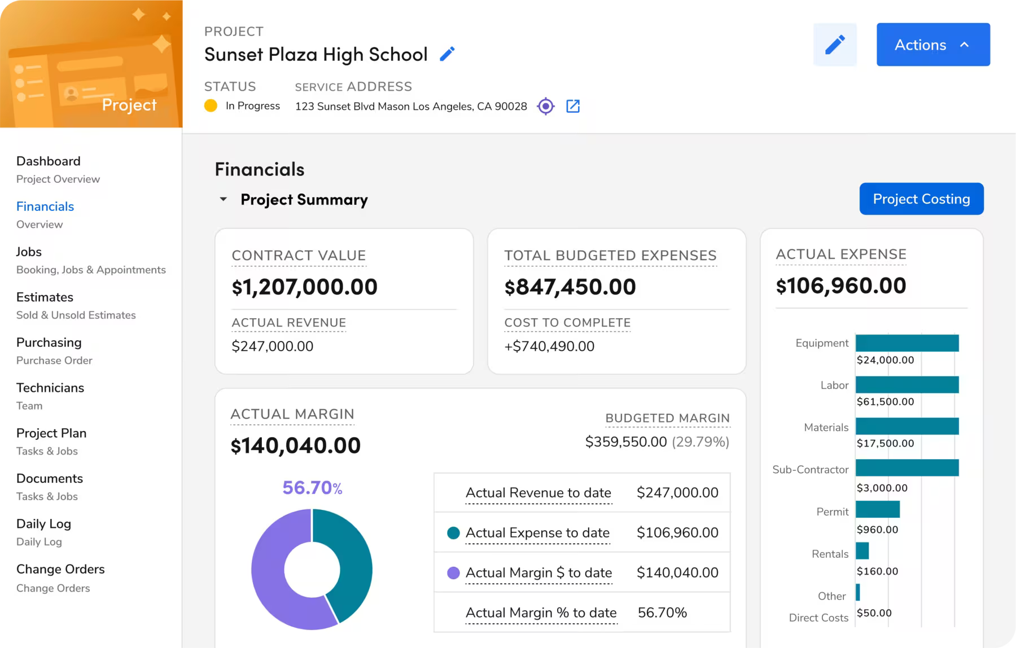Collapse the Project Summary section
1016x648 pixels.
(224, 199)
